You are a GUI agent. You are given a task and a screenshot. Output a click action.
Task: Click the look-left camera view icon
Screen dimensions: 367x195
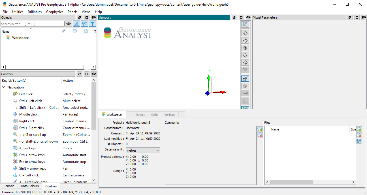(245, 33)
